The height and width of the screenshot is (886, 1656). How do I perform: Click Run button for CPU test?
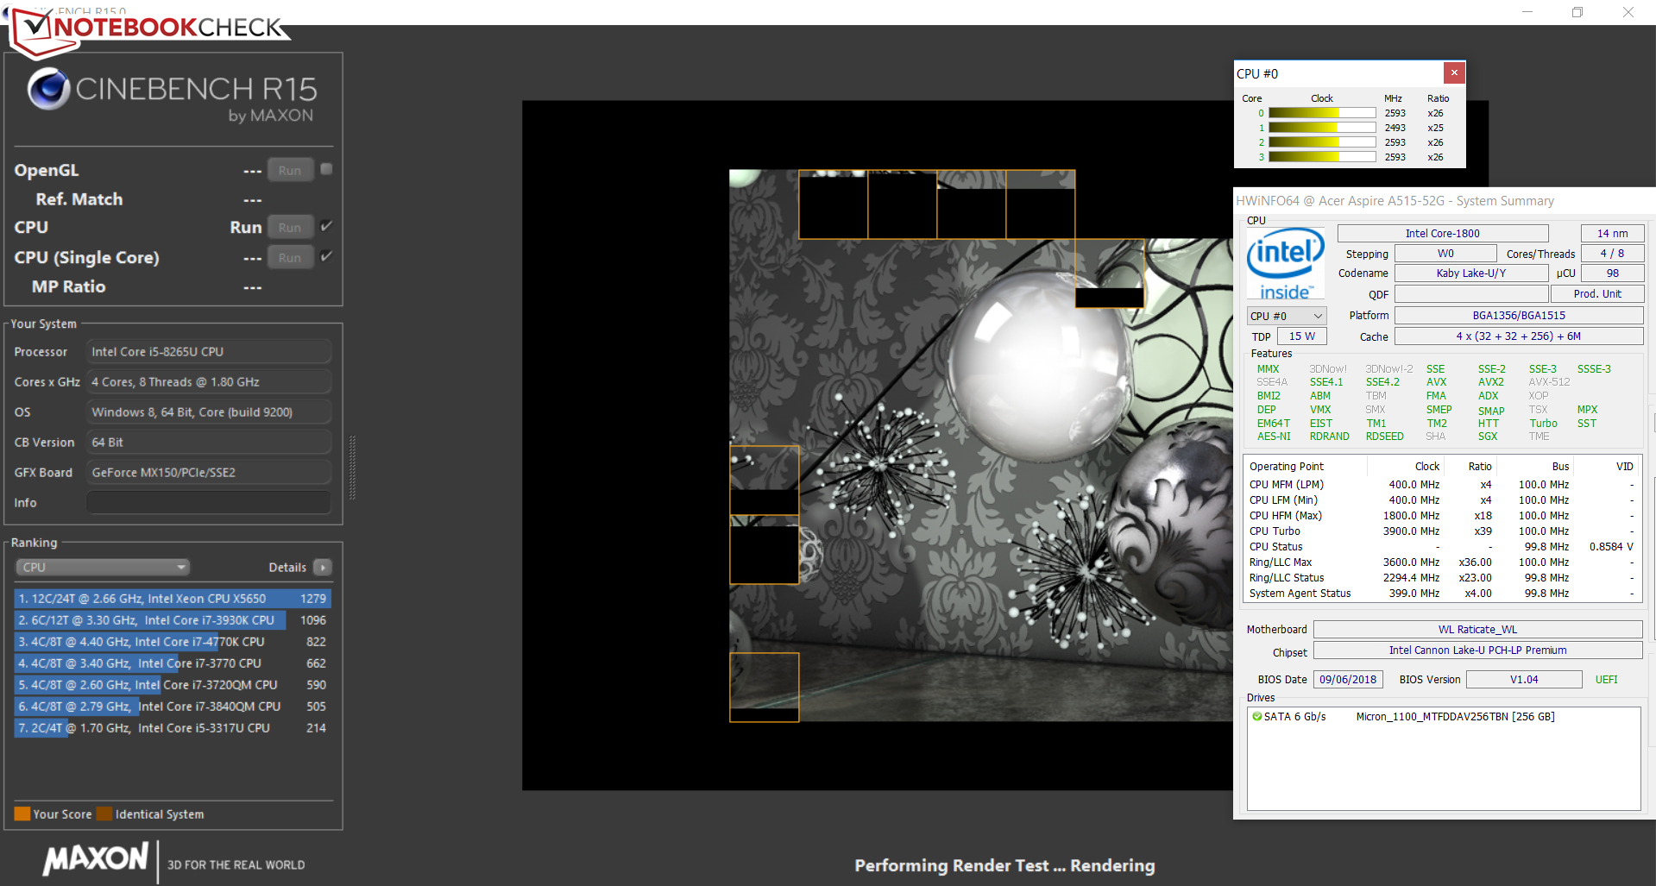click(x=290, y=228)
